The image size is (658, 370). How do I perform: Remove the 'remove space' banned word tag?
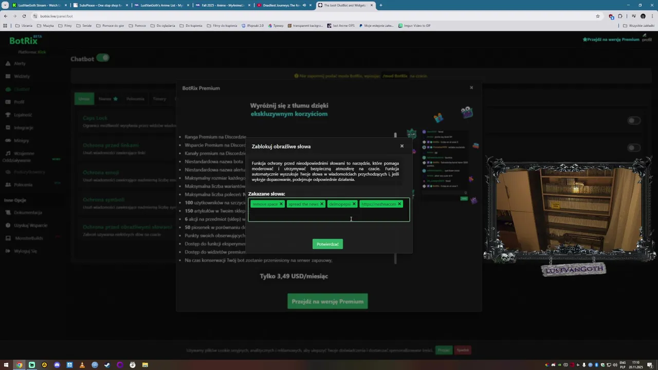coord(281,204)
